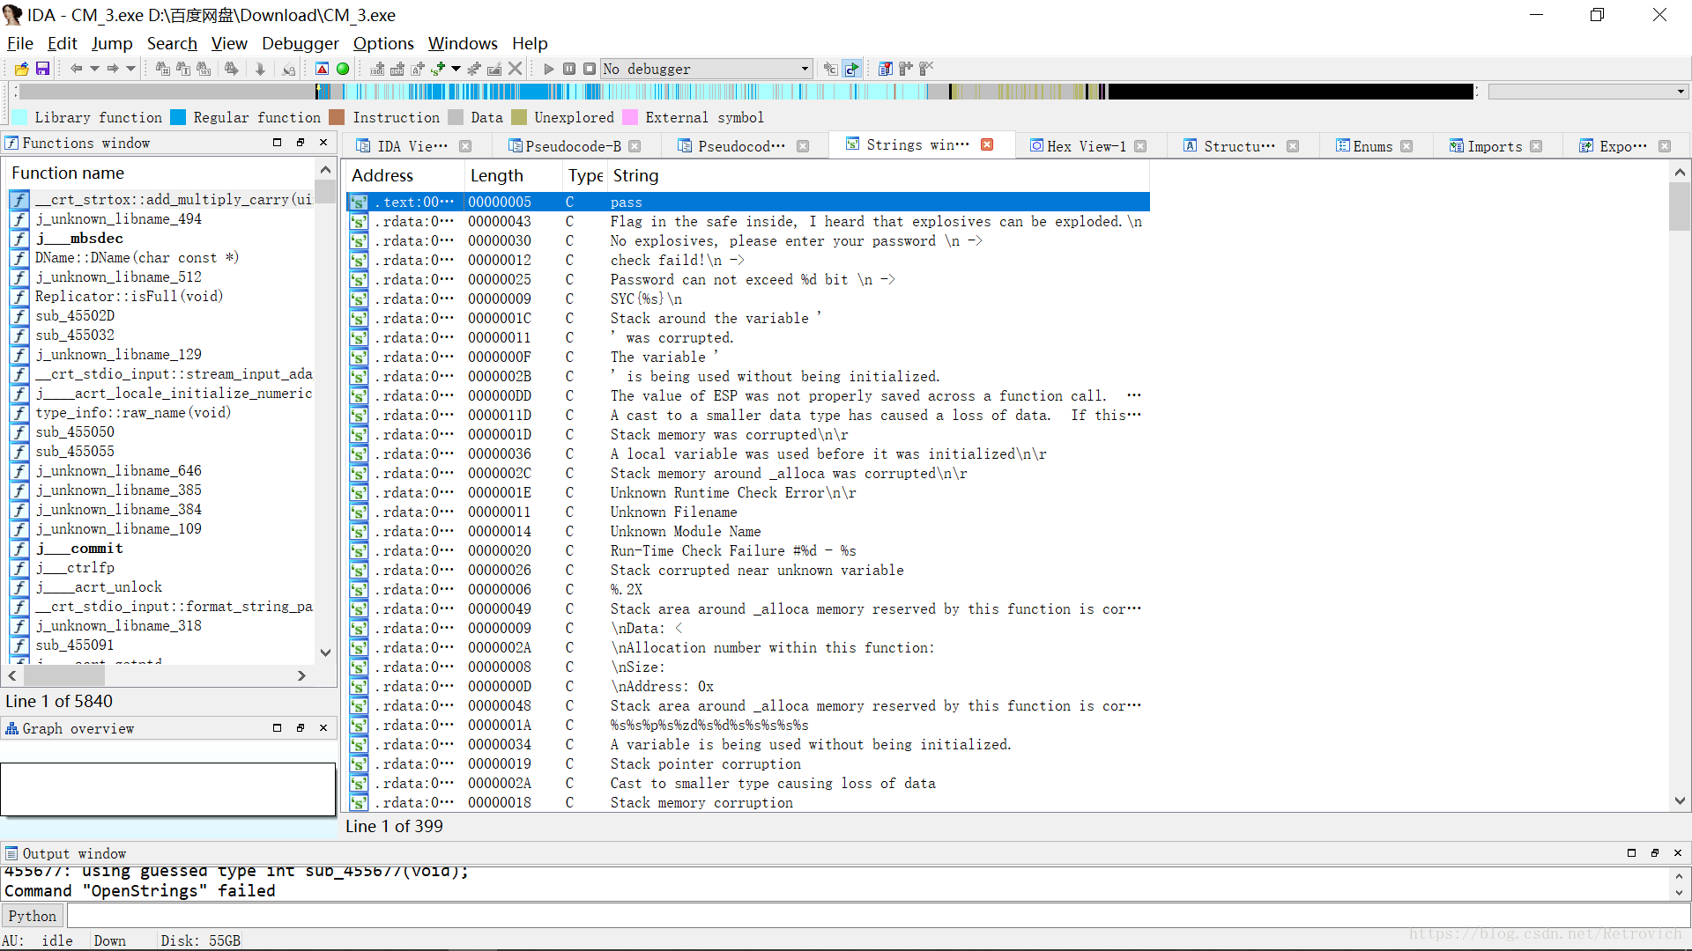Click the Function name column header
The height and width of the screenshot is (951, 1692).
coord(160,173)
